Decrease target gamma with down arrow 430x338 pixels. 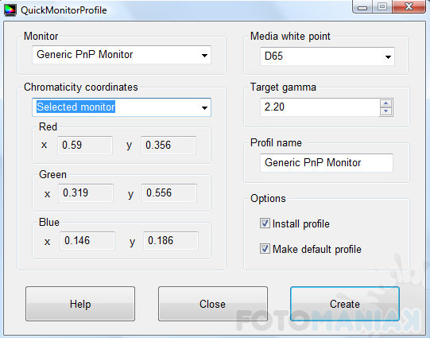(386, 111)
